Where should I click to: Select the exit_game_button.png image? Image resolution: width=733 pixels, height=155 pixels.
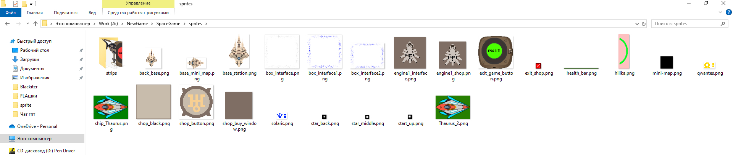coord(496,53)
